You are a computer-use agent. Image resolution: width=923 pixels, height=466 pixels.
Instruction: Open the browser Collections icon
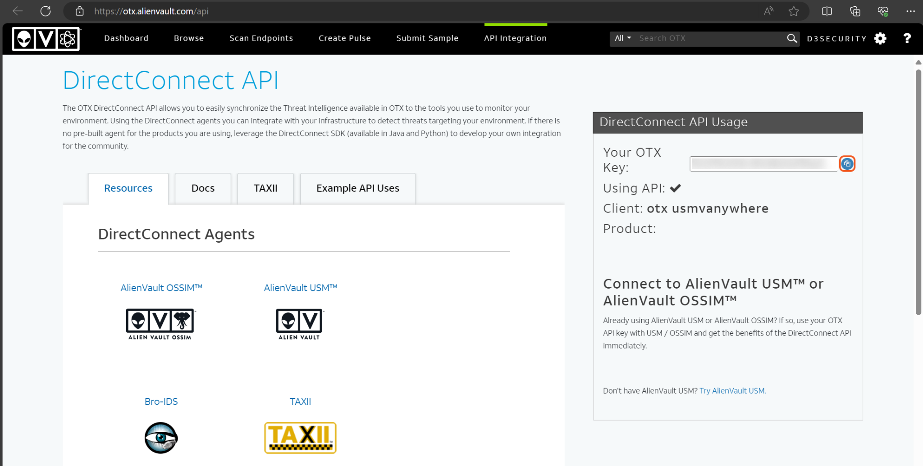coord(854,11)
